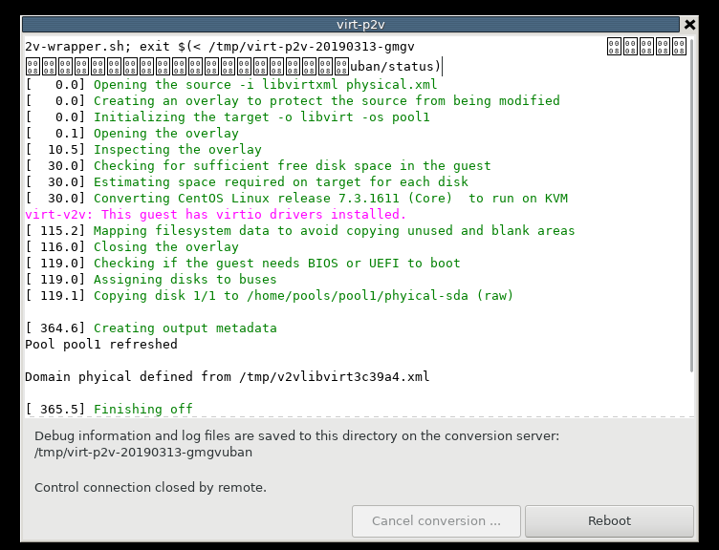719x550 pixels.
Task: Click the 'Inspecting the overlay' log entry
Action: (177, 149)
